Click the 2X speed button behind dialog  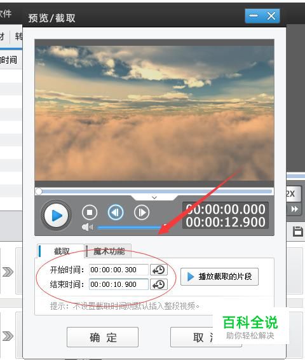point(294,193)
